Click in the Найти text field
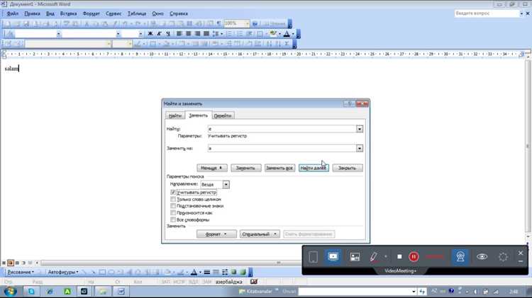The width and height of the screenshot is (532, 298). click(x=282, y=129)
